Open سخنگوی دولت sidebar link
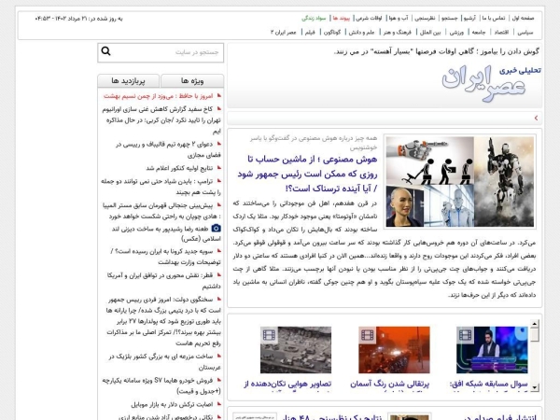 (163, 321)
